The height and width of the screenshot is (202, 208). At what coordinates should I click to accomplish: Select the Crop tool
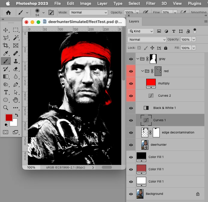click(6, 45)
